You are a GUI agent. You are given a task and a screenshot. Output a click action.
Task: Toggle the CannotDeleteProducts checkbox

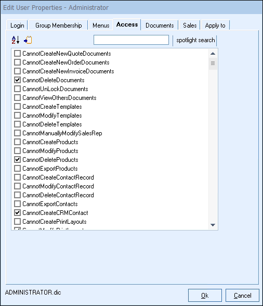point(17,160)
